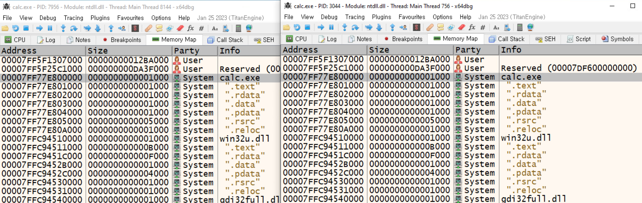Viewport: 642px width, 203px height.
Task: Switch to Breakpoints tab in left window
Action: coord(122,40)
